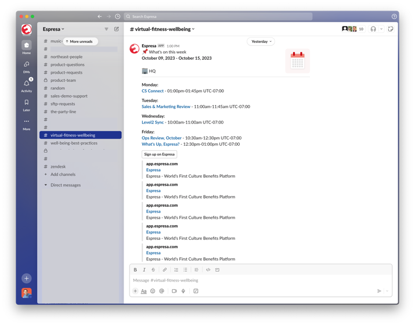The image size is (415, 328).
Task: Open the Yesterday date dropdown
Action: pyautogui.click(x=261, y=42)
